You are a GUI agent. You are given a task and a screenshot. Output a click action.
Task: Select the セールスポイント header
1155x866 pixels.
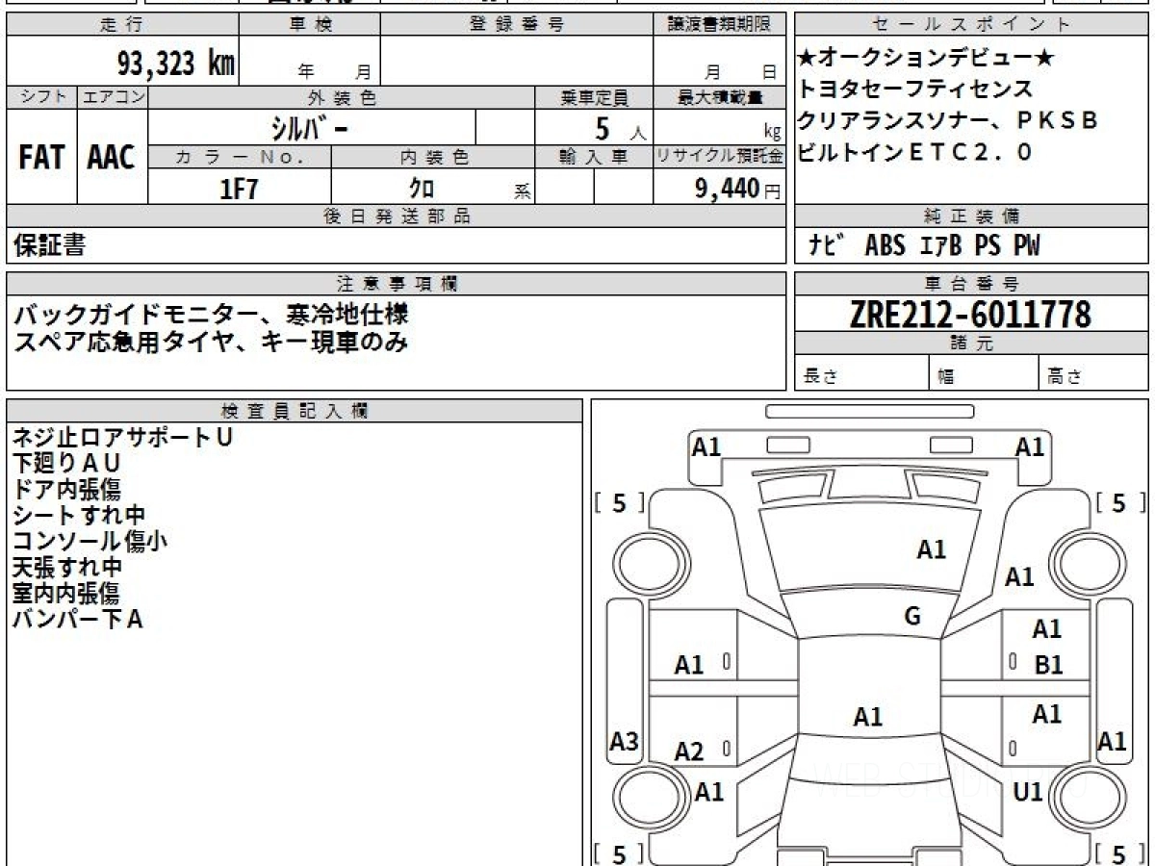click(972, 25)
